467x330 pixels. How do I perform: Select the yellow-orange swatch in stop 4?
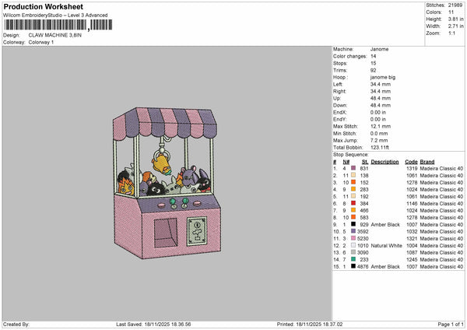(353, 189)
